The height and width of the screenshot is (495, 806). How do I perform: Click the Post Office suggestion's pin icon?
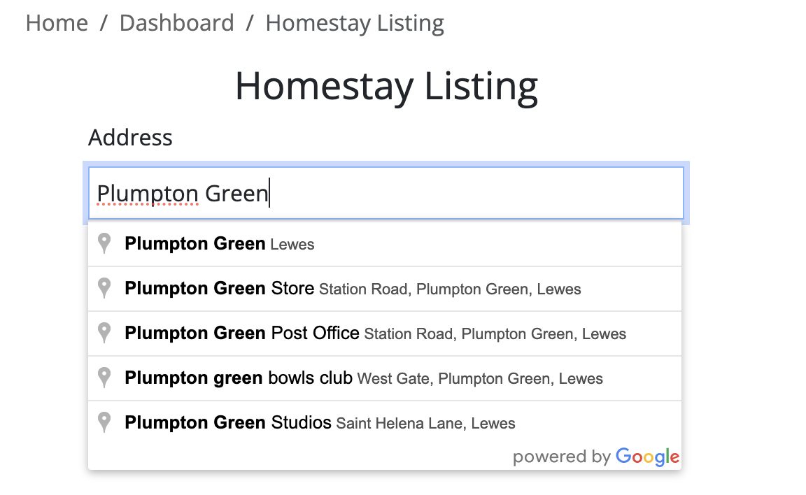tap(104, 333)
